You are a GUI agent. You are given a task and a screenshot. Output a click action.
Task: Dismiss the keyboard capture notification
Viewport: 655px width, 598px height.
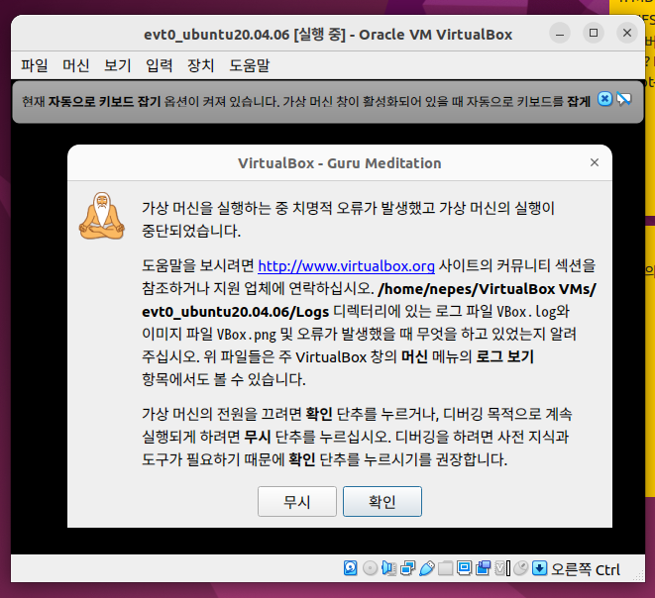(x=604, y=99)
